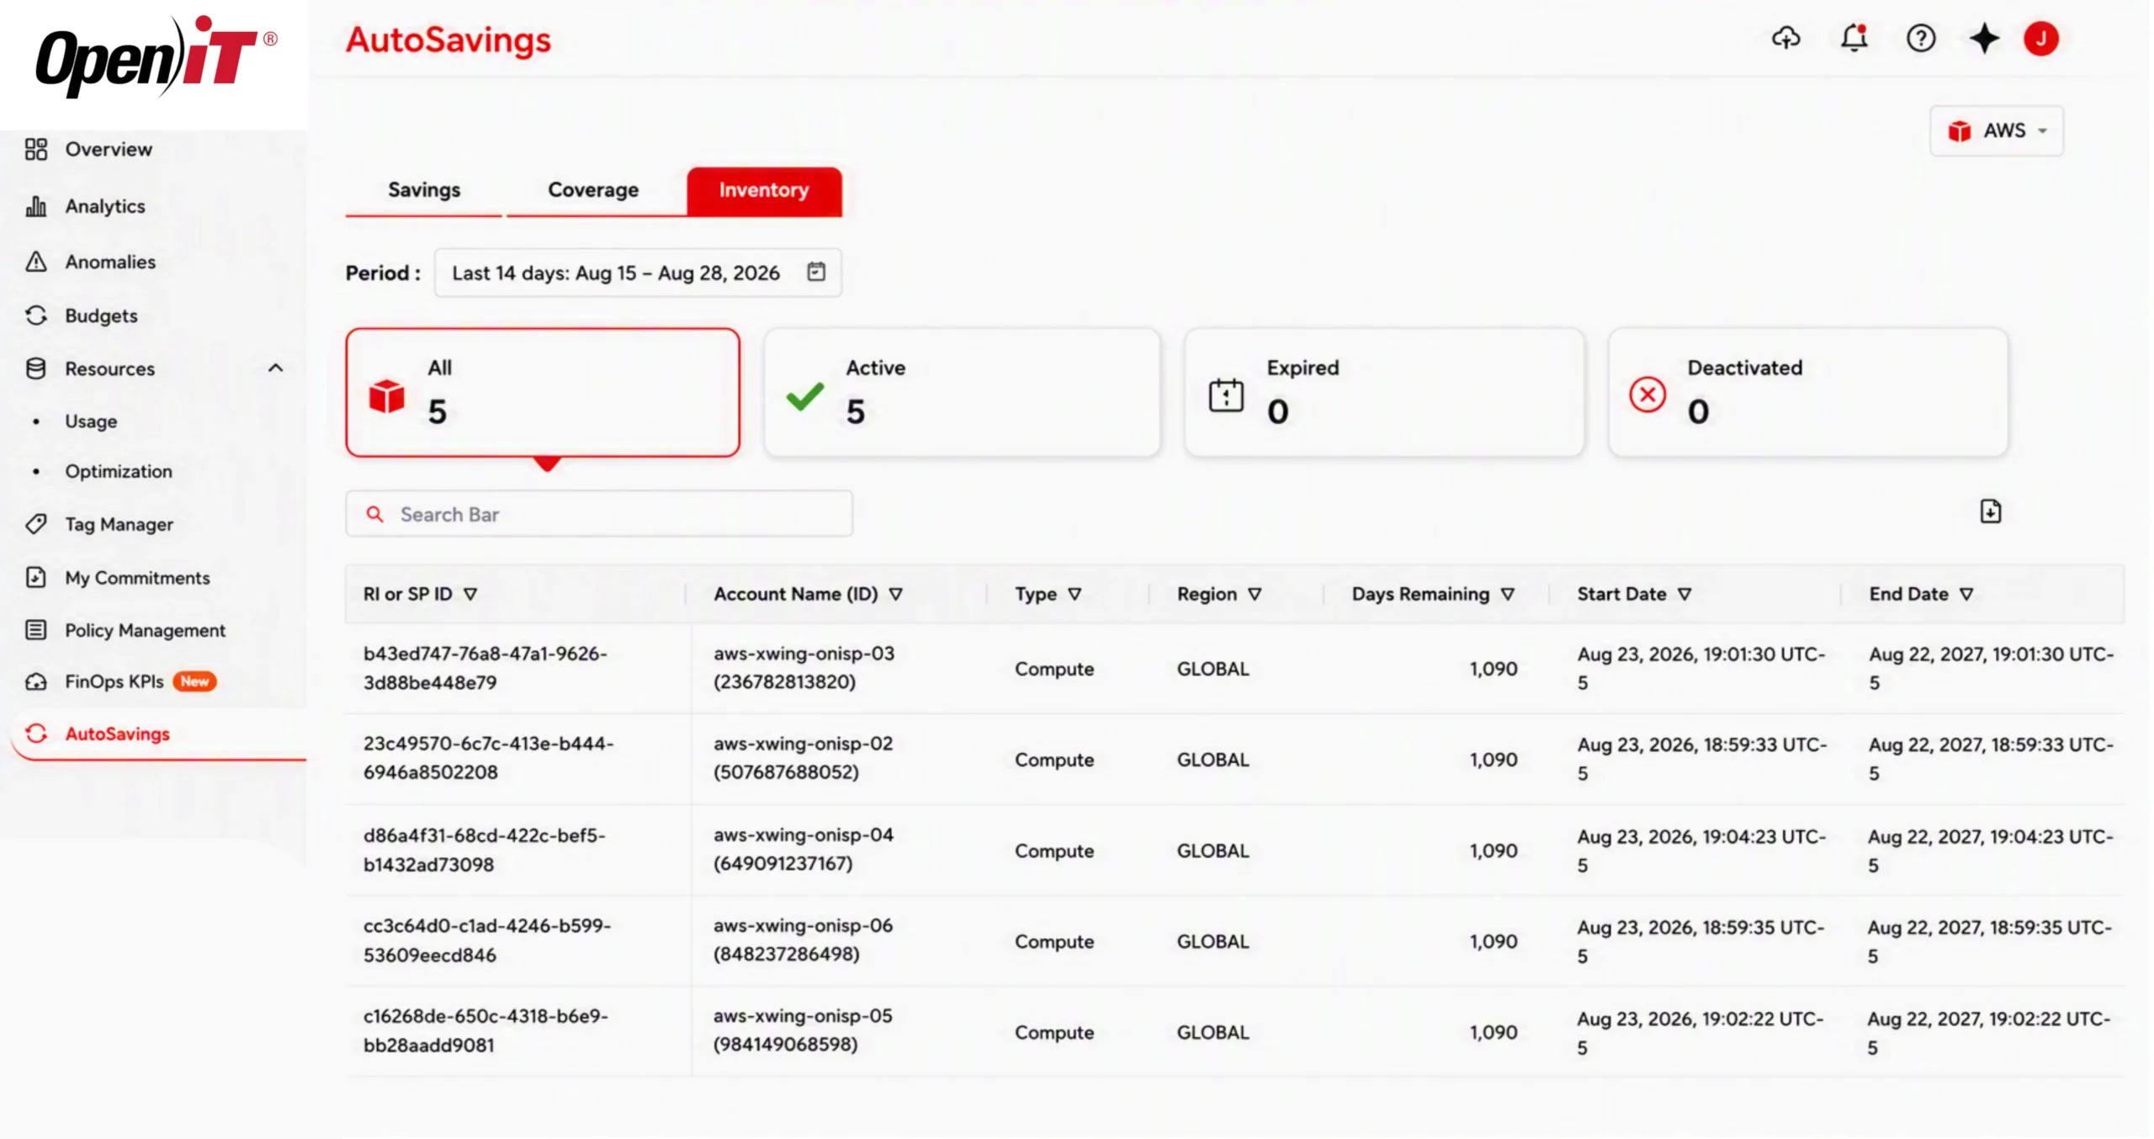Open Budgets from the sidebar
The image size is (2154, 1139).
101,315
